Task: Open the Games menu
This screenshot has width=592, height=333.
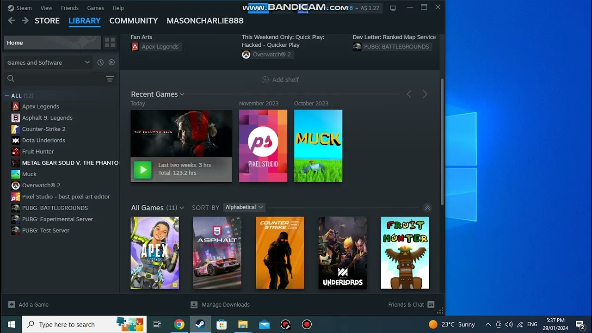Action: pyautogui.click(x=96, y=8)
